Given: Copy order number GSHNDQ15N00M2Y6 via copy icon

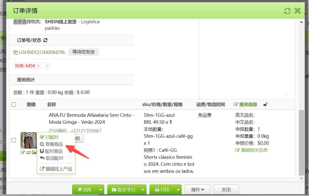Looking at the screenshot, I should (15, 52).
